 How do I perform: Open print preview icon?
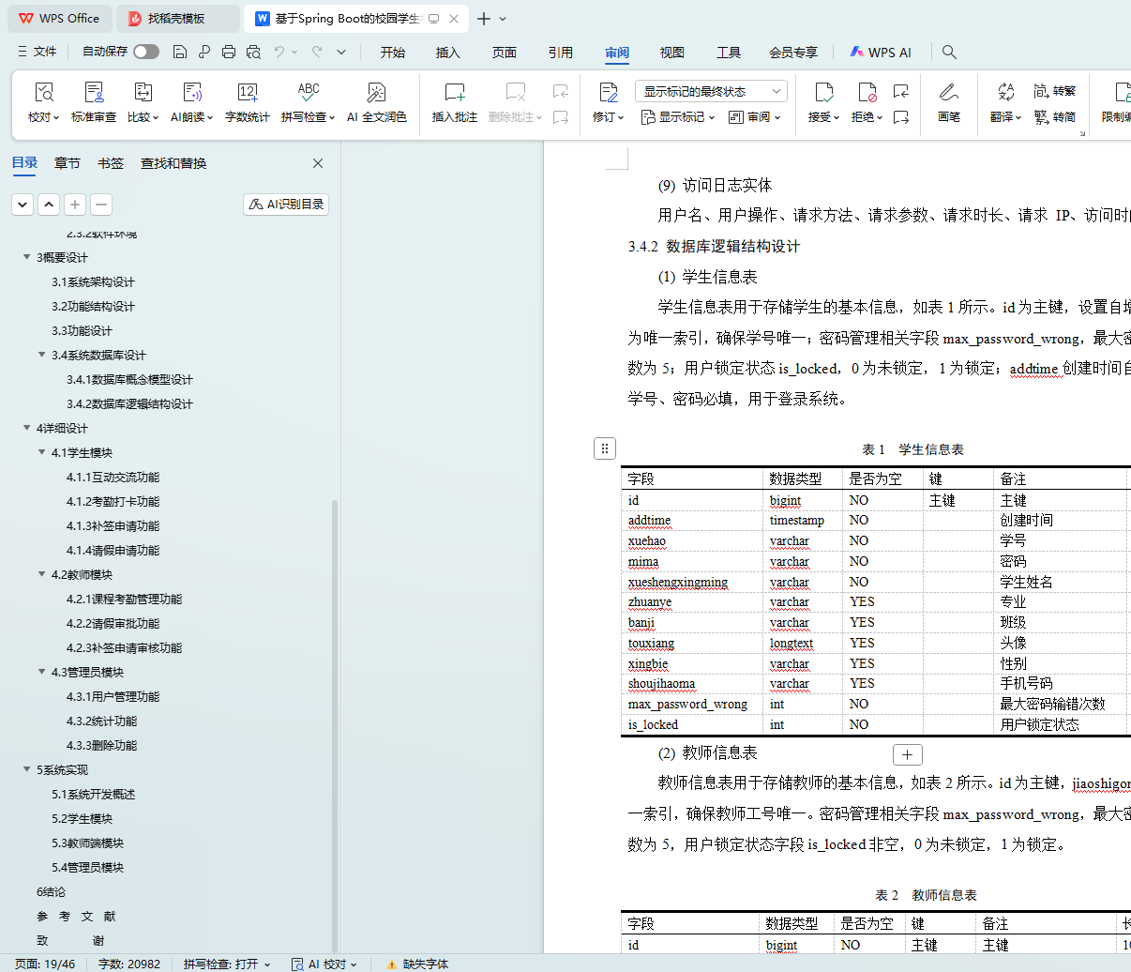click(253, 52)
